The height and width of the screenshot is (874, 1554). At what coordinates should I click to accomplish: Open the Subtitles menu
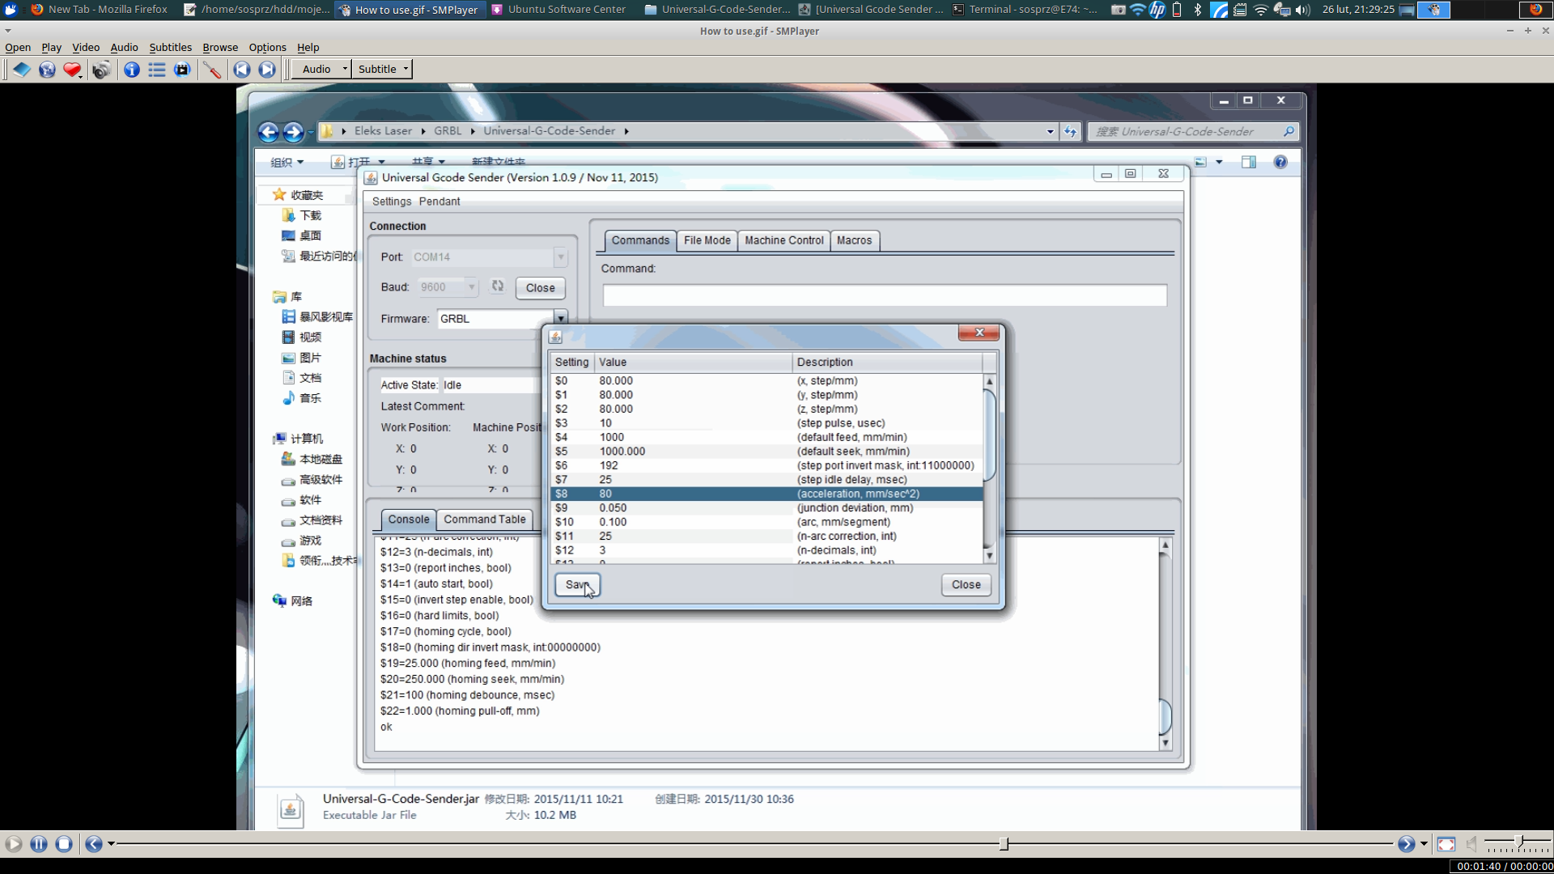pos(170,47)
